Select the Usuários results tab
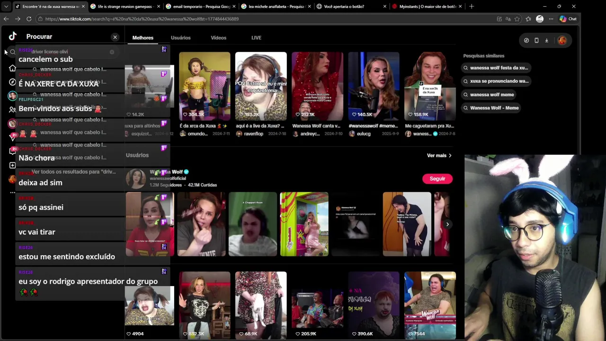This screenshot has width=606, height=341. (x=181, y=37)
